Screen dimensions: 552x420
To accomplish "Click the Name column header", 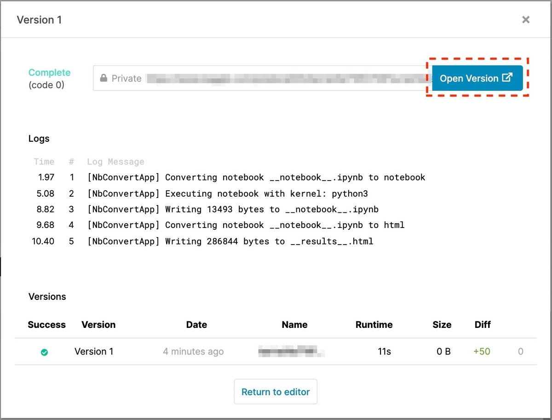I will (x=294, y=325).
